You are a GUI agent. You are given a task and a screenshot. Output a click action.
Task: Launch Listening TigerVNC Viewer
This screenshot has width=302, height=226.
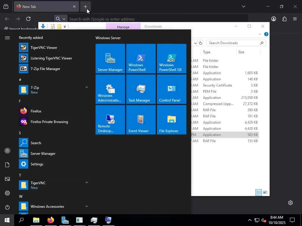tap(54, 58)
